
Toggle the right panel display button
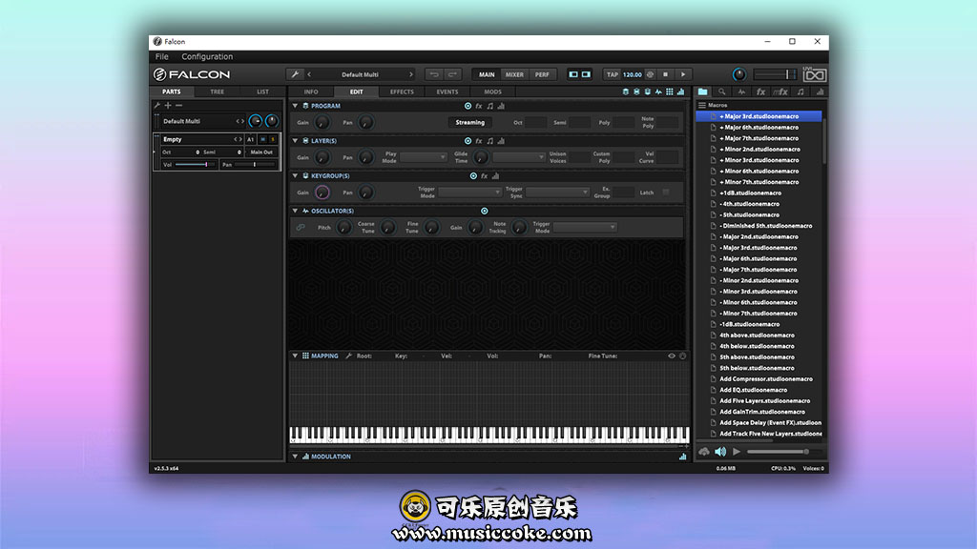point(586,74)
